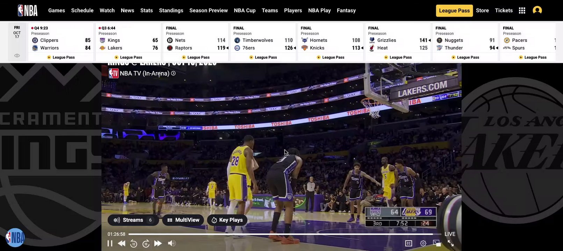Mute the video volume icon
The height and width of the screenshot is (251, 563).
point(172,243)
